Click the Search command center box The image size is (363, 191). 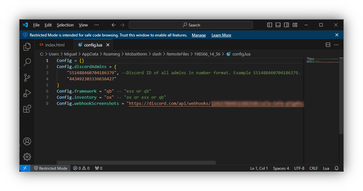pyautogui.click(x=191, y=25)
